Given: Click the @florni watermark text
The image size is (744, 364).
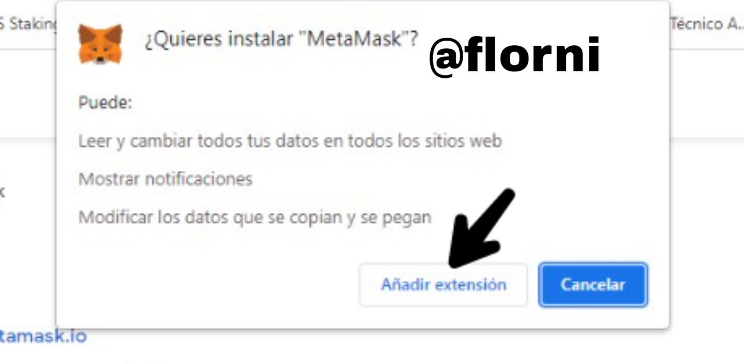Looking at the screenshot, I should coord(515,56).
